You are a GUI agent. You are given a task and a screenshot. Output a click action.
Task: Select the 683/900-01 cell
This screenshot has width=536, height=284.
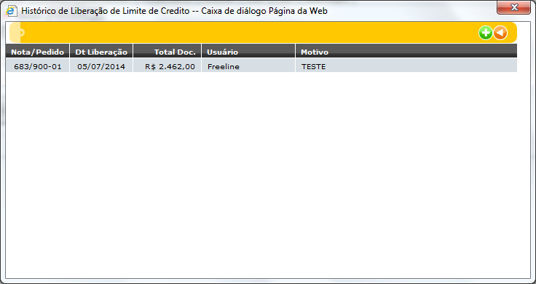pos(38,66)
